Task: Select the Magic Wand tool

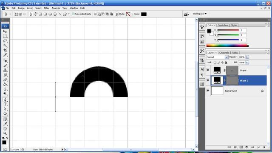Action: coord(5,45)
